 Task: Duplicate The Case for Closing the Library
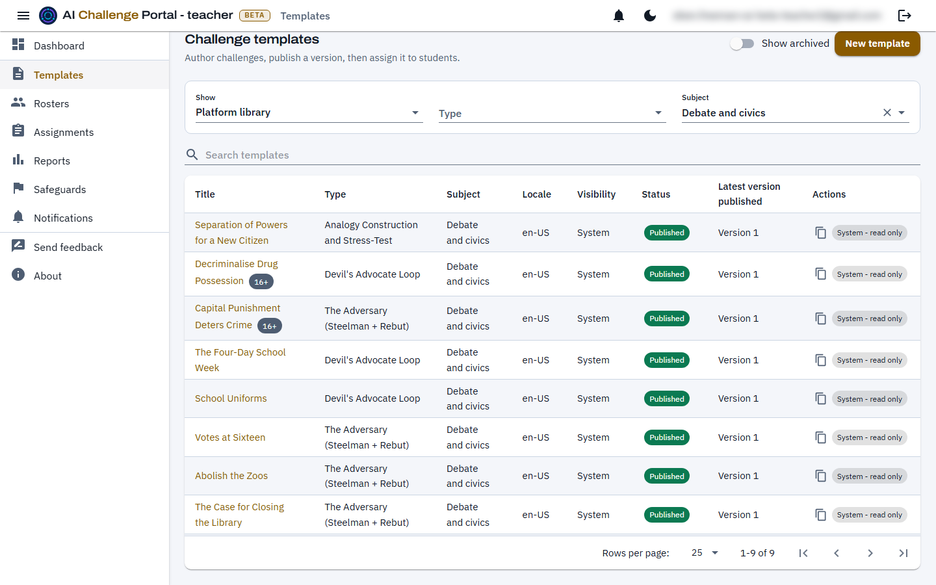click(x=821, y=515)
